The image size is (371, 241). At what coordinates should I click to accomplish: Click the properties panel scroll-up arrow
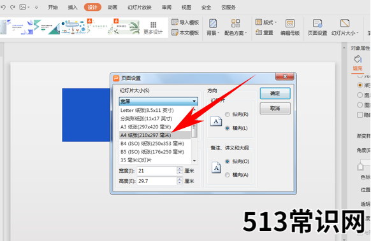tap(344, 48)
